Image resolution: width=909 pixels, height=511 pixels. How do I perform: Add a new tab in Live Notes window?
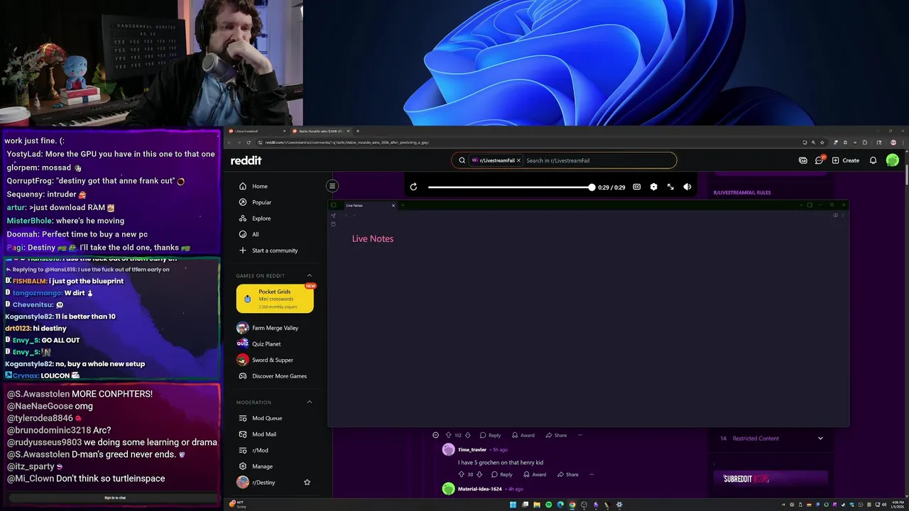pos(403,206)
